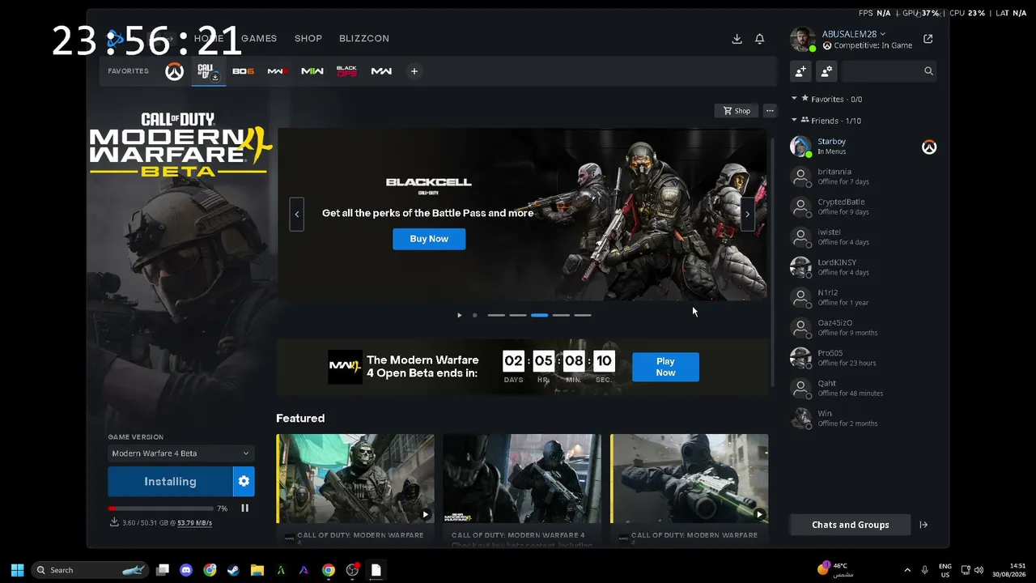
Task: Click the taskbar microphone icon
Action: click(x=924, y=570)
